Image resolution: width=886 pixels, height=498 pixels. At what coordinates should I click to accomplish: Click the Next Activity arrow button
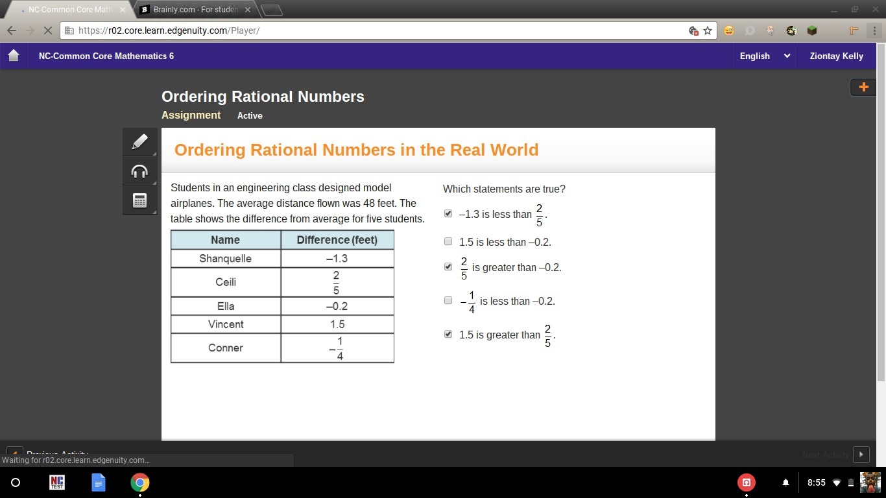coord(861,455)
